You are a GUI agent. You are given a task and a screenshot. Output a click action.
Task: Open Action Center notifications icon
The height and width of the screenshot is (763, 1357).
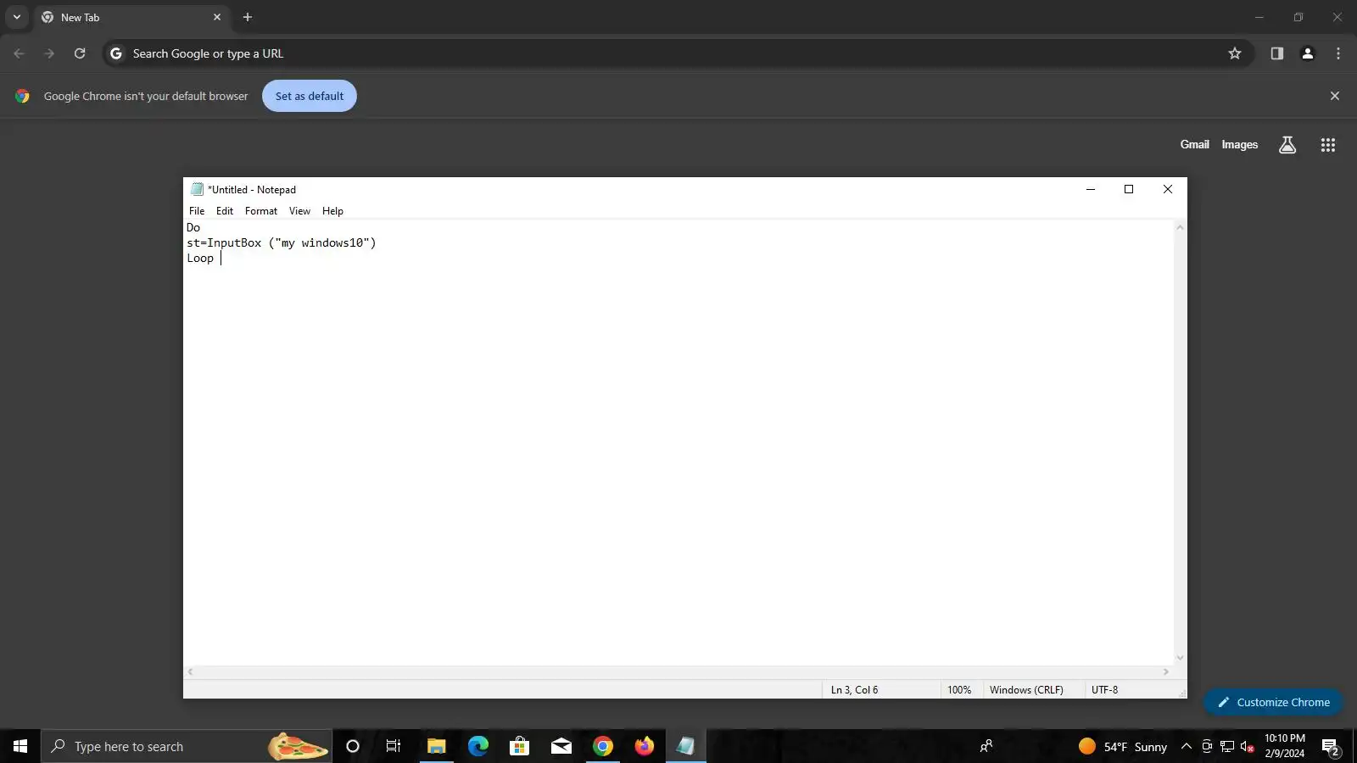click(x=1331, y=747)
